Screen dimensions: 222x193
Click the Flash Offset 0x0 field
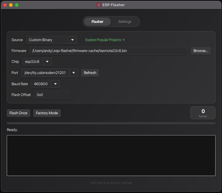point(51,95)
